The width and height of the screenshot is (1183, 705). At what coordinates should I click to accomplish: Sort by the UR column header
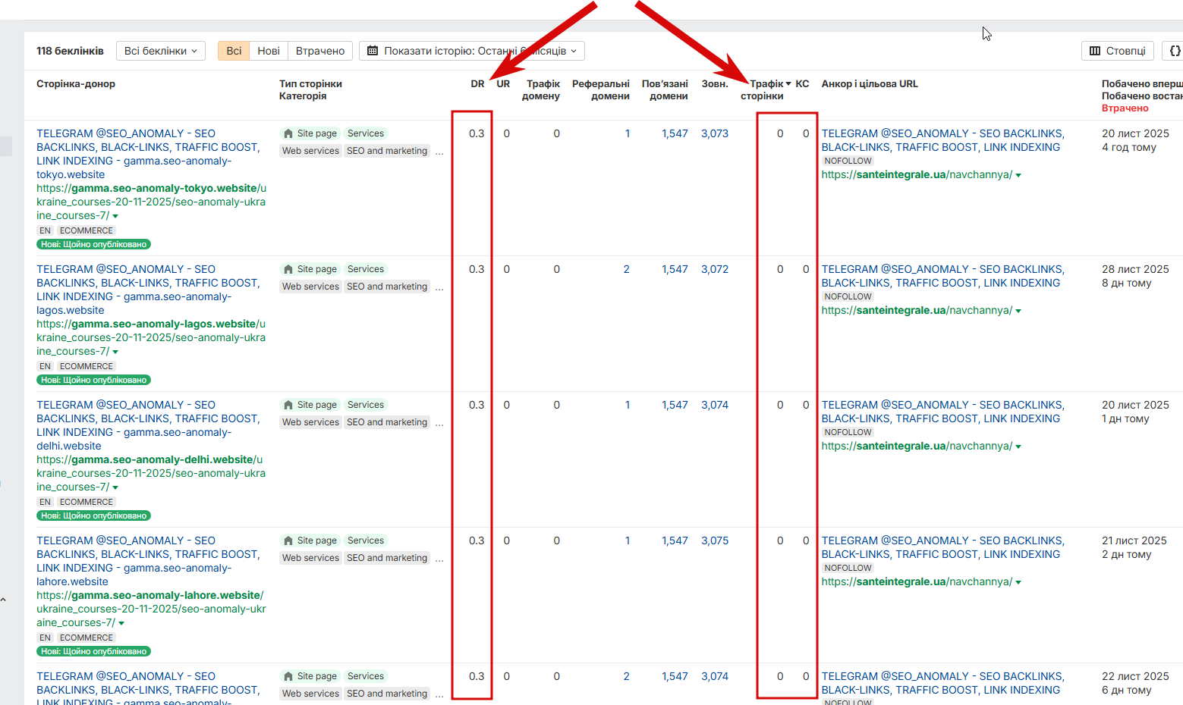[x=503, y=84]
